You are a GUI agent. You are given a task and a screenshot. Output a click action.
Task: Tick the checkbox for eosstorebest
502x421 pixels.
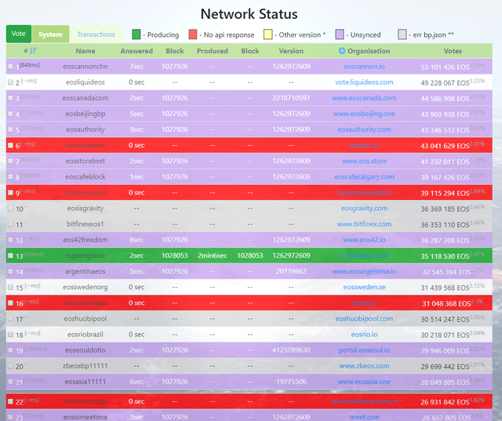(x=10, y=162)
